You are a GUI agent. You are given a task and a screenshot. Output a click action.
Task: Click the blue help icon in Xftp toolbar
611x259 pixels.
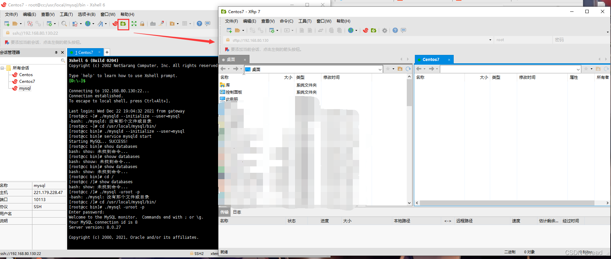(x=395, y=30)
